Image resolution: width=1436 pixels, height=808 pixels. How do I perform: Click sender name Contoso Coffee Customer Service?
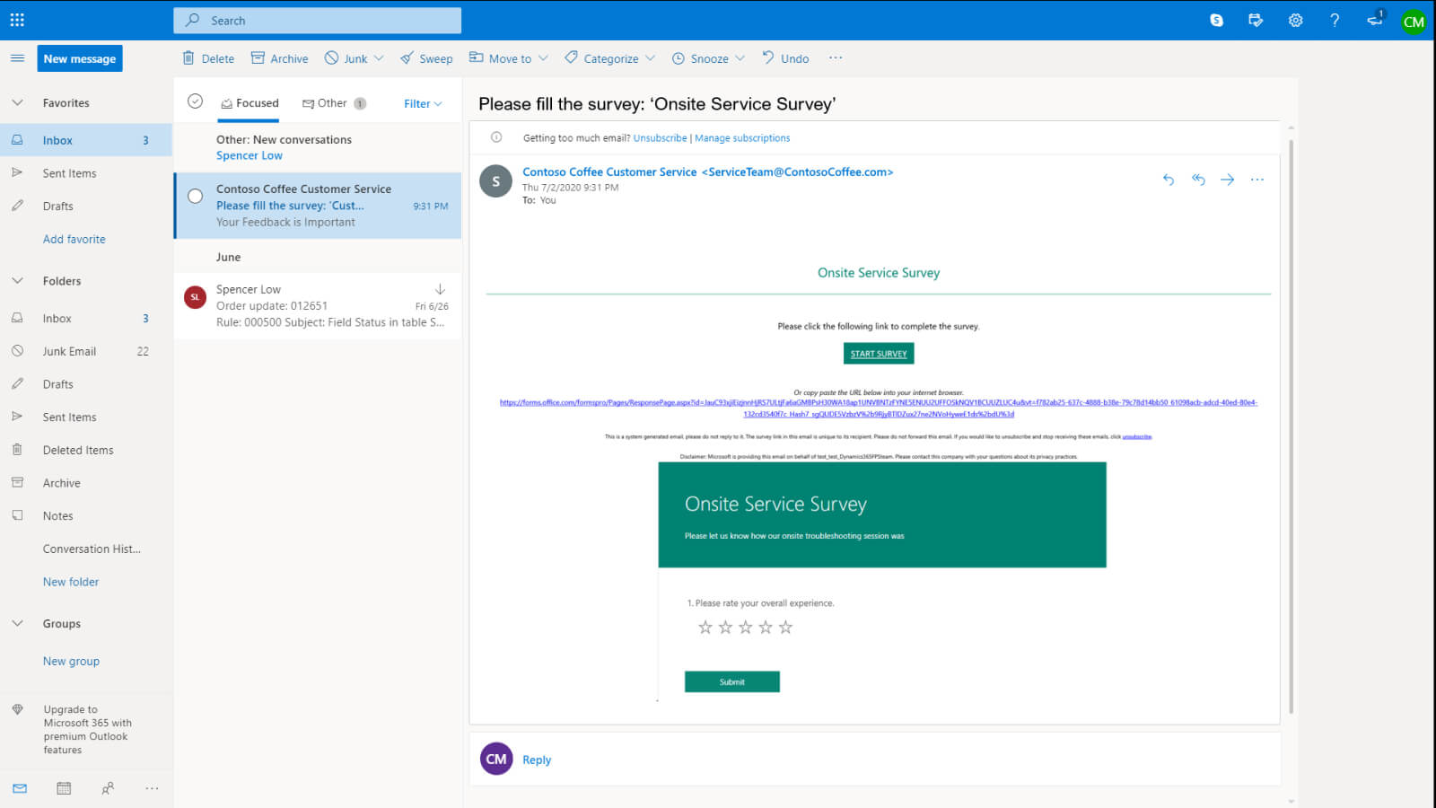[609, 172]
